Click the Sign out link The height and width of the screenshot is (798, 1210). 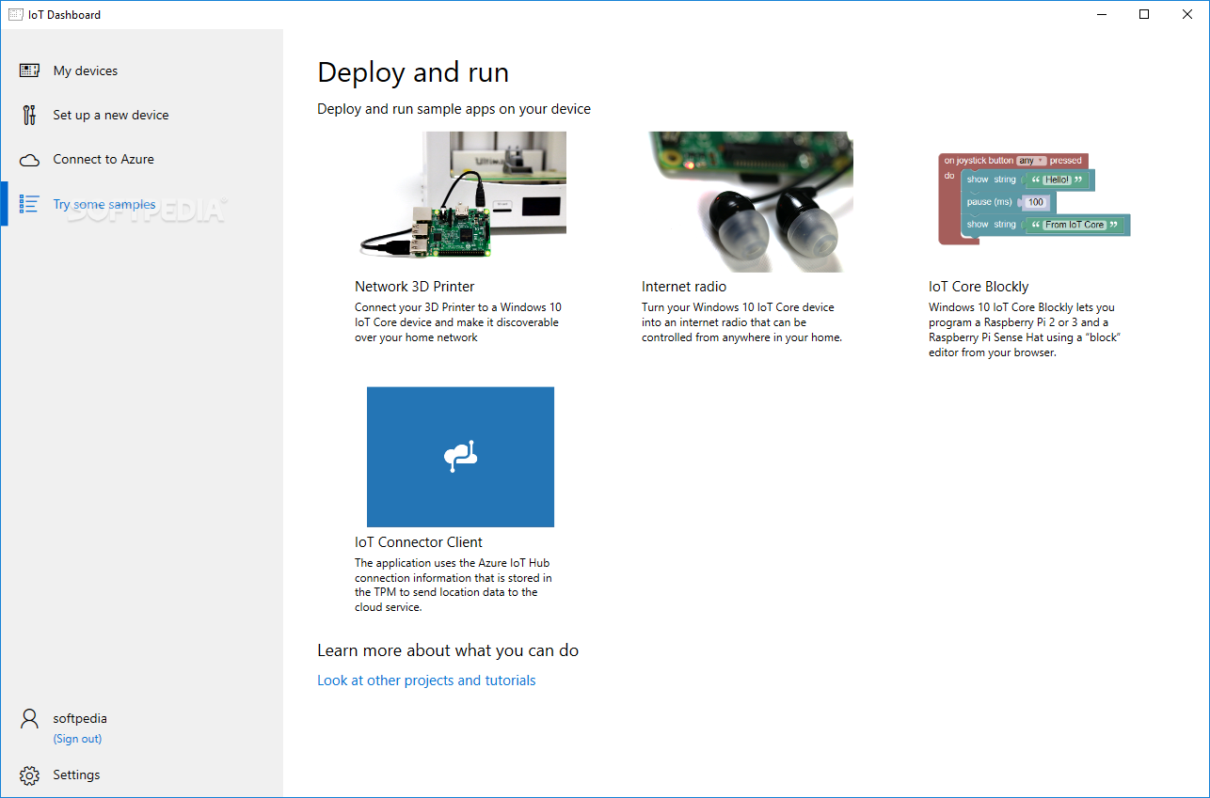[77, 739]
